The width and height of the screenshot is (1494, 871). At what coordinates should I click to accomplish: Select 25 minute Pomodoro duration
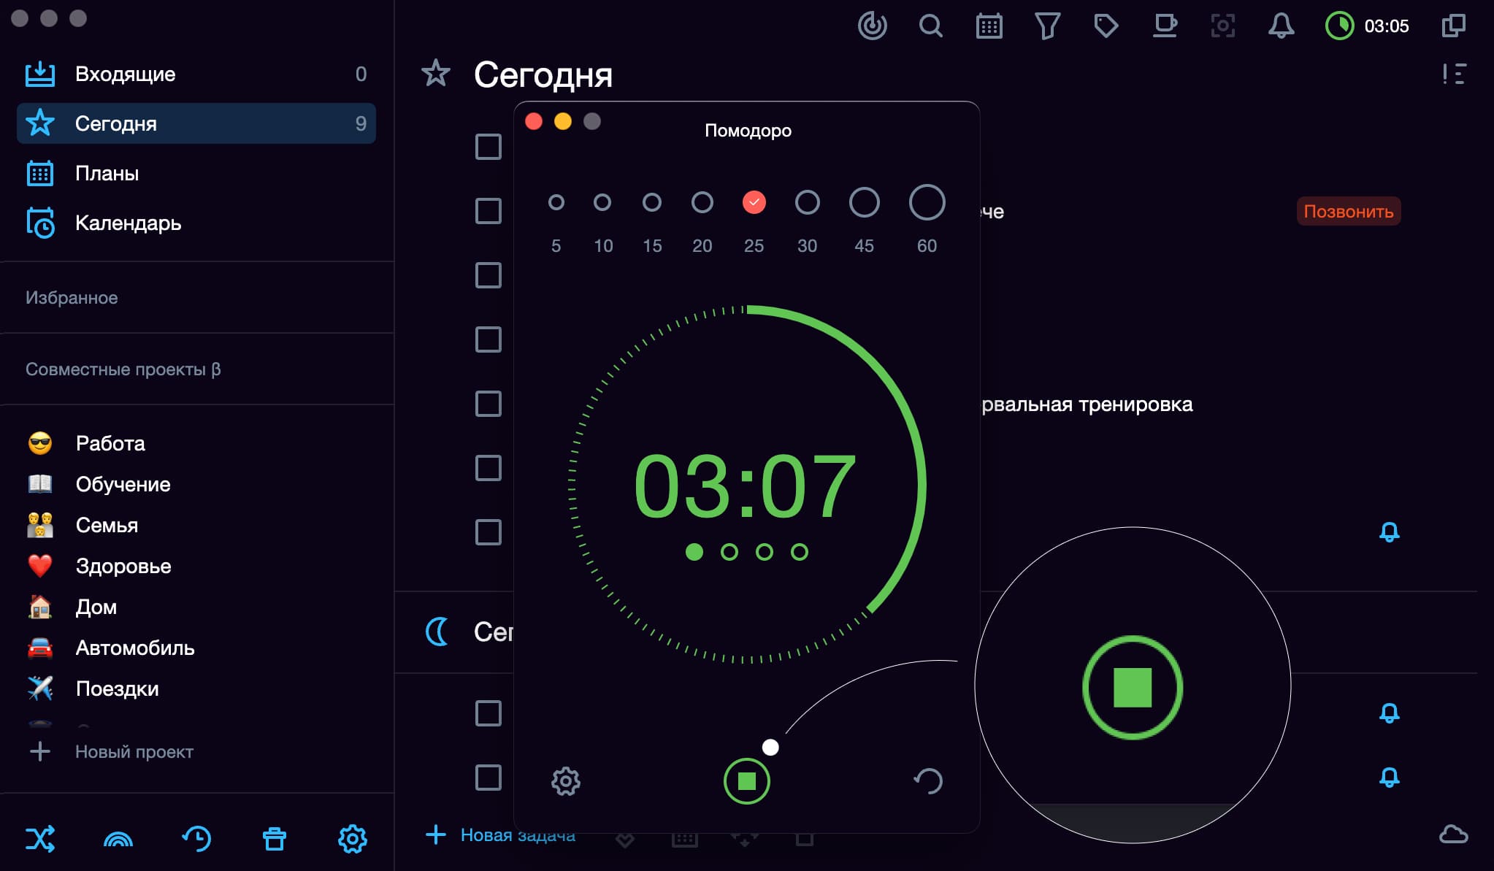tap(754, 202)
